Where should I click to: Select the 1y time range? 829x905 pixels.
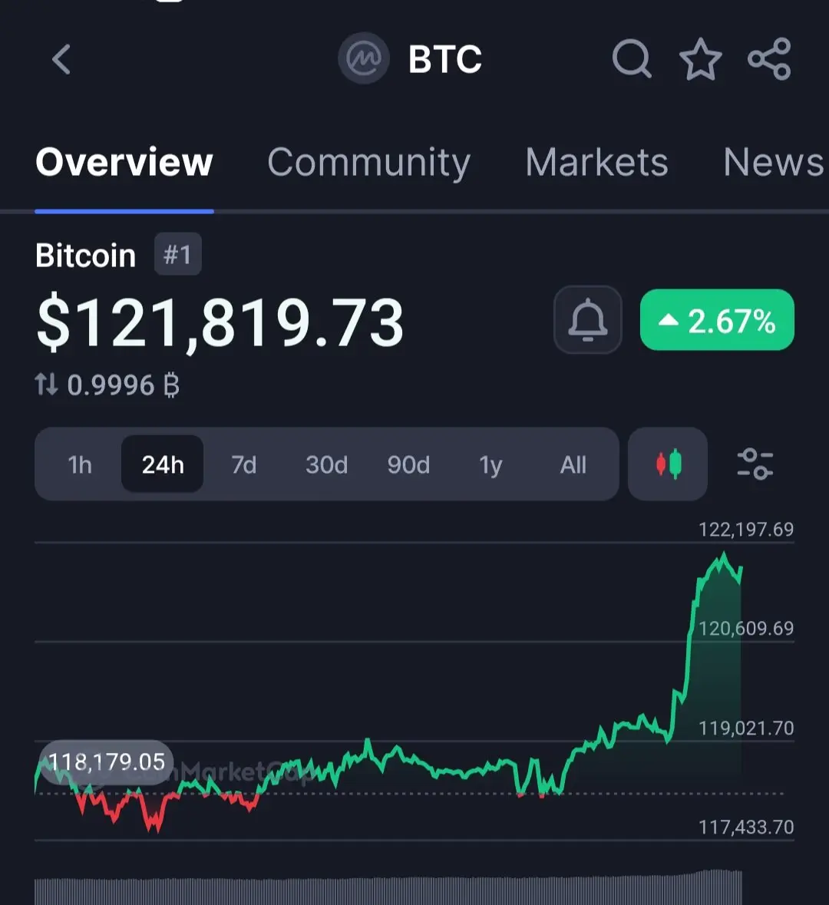490,464
